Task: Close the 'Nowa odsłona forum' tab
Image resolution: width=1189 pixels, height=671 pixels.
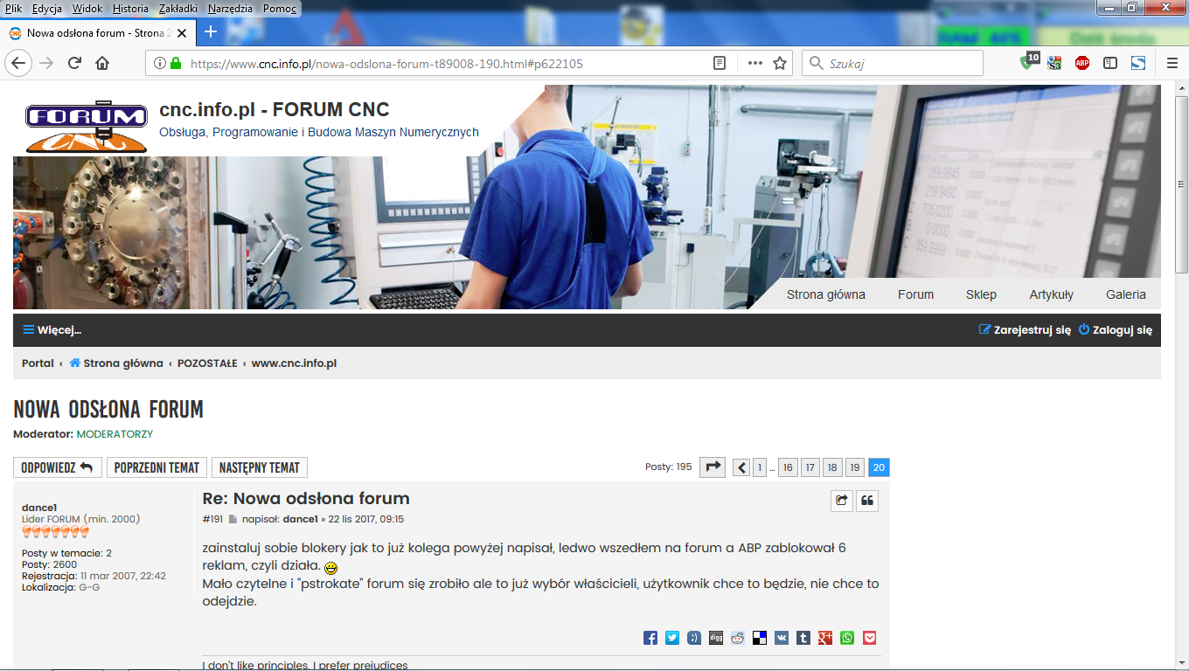Action: [x=182, y=33]
